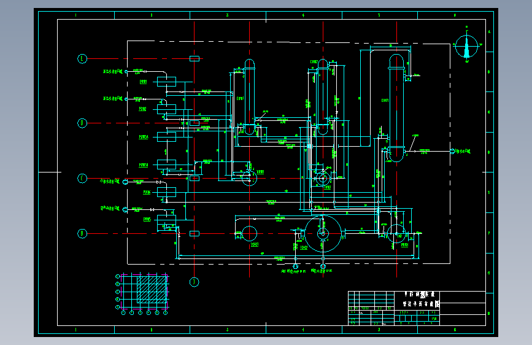The height and width of the screenshot is (345, 532).
Task: Click the column marker rectangle on axis B
Action: coord(194,234)
